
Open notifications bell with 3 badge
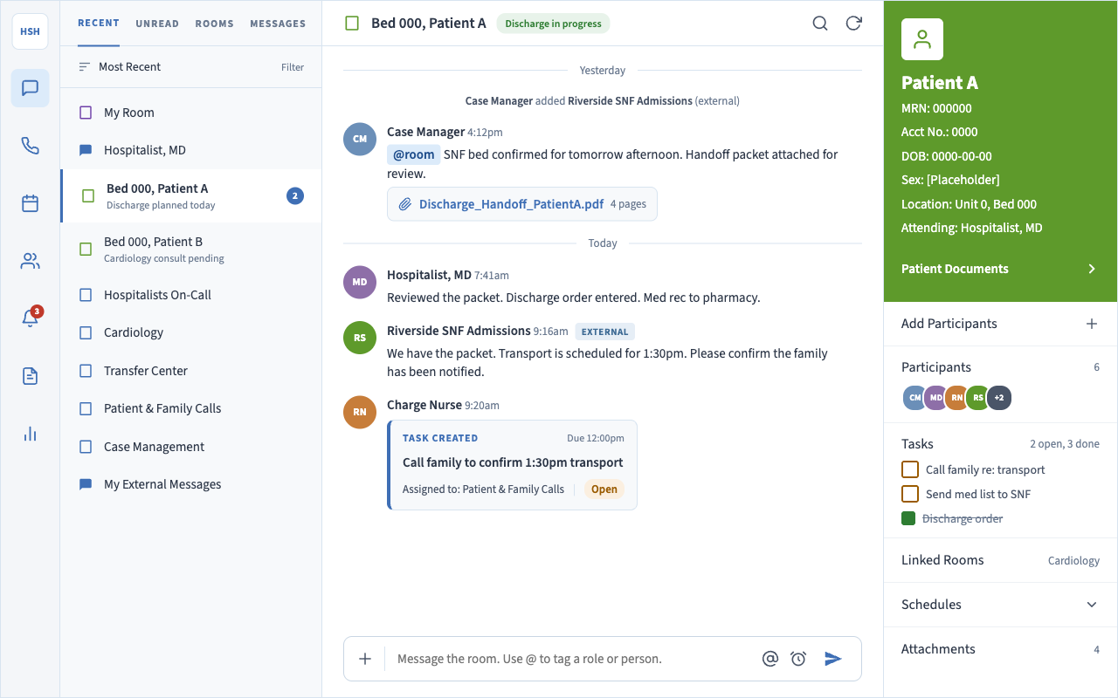30,318
